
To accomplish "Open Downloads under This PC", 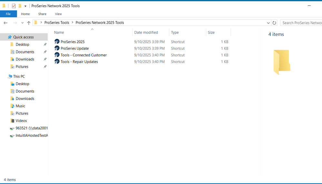I will [x=25, y=98].
